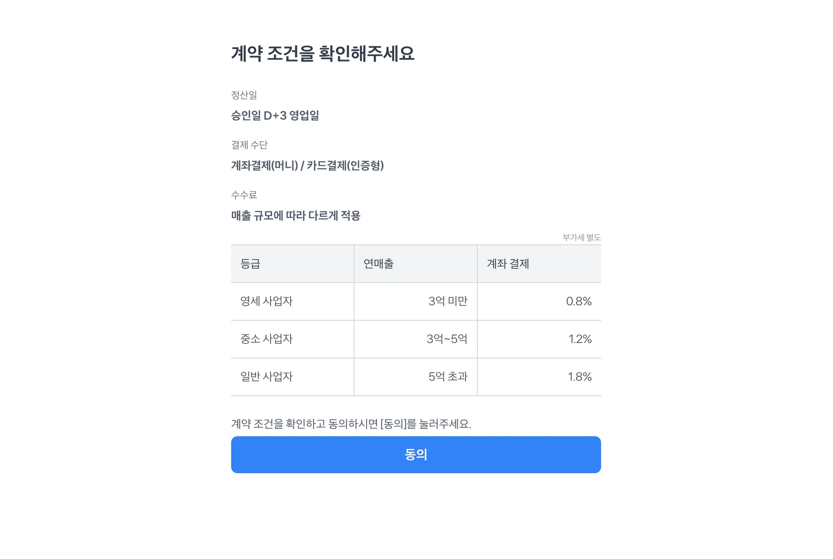Click the 부가세 별도 note above table
833x559 pixels.
[x=581, y=237]
